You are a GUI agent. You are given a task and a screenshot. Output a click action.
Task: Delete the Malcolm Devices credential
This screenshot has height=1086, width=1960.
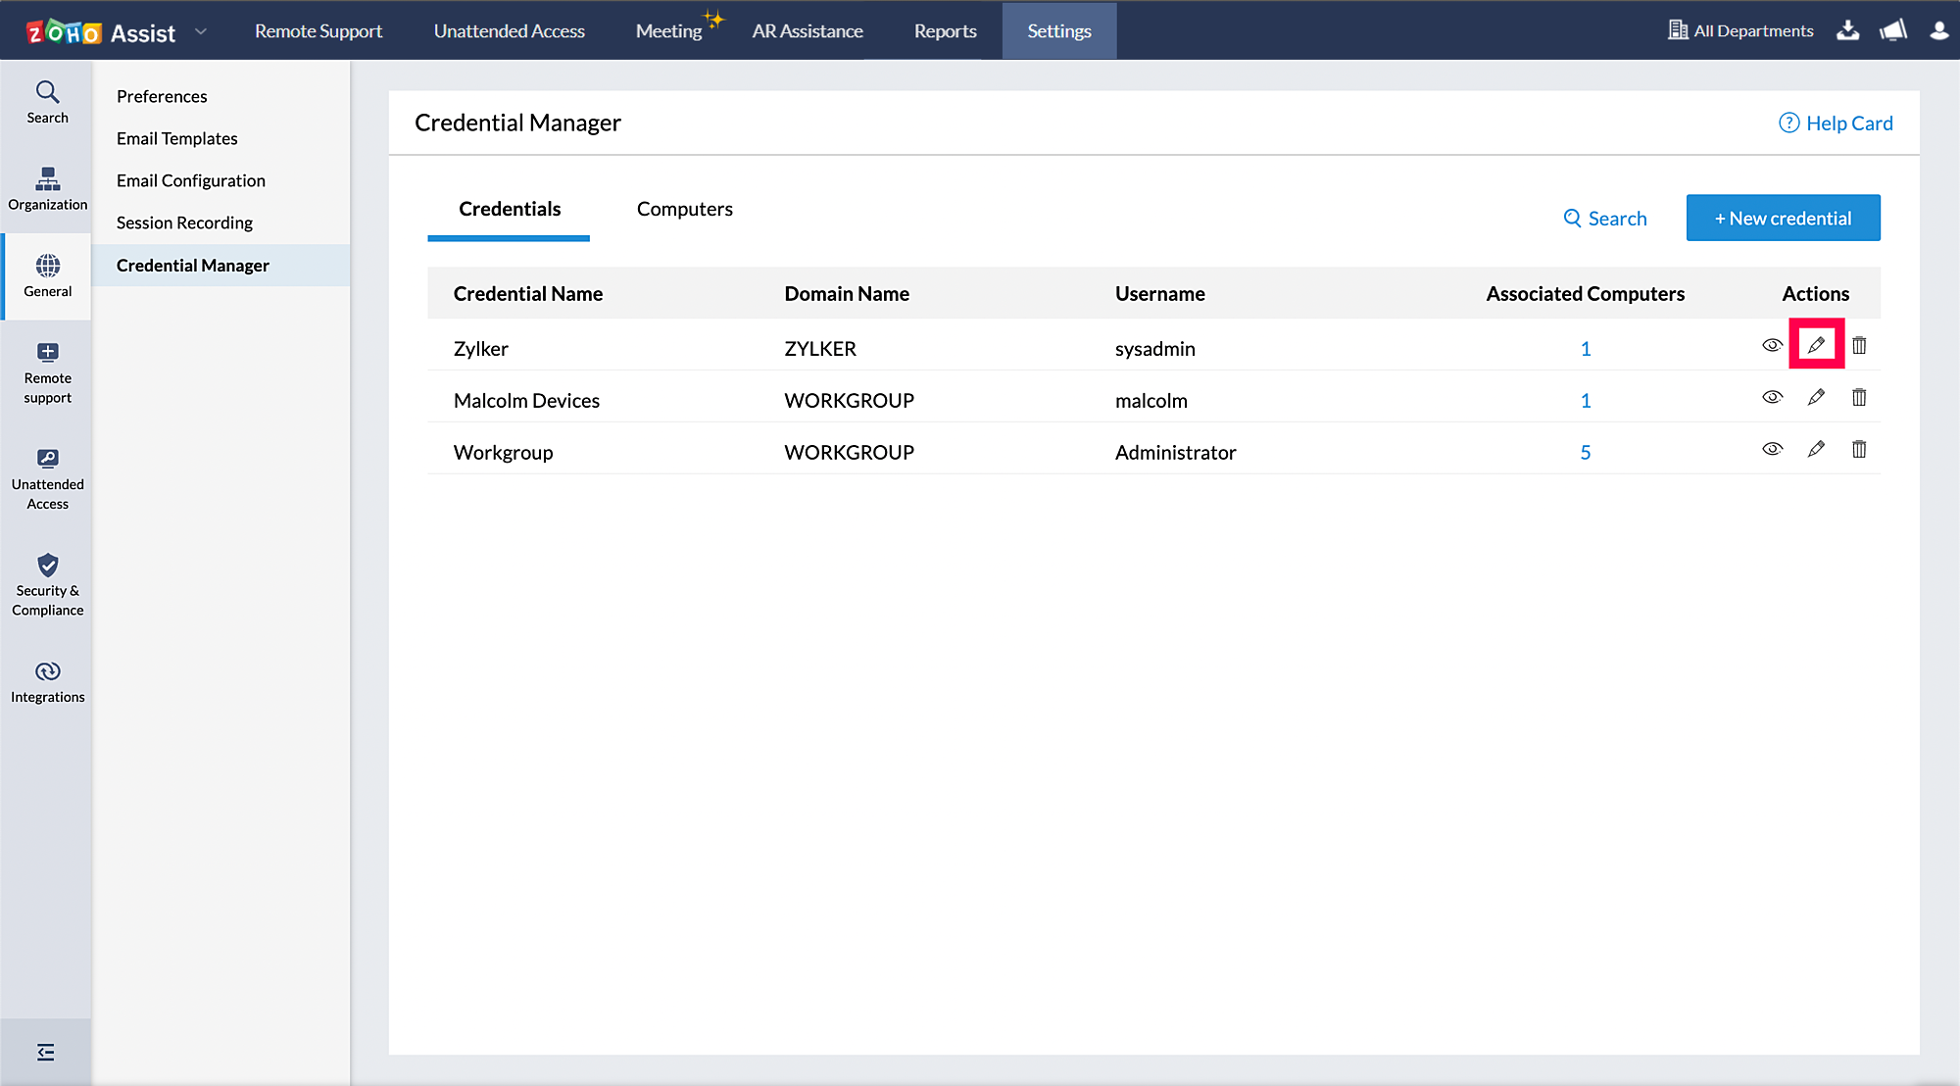(1859, 397)
